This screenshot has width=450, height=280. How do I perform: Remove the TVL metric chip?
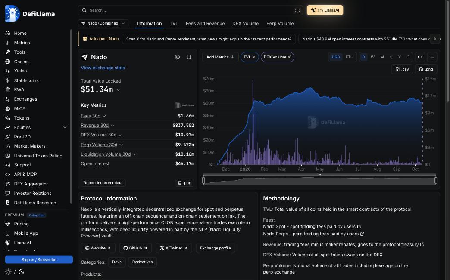[x=254, y=57]
